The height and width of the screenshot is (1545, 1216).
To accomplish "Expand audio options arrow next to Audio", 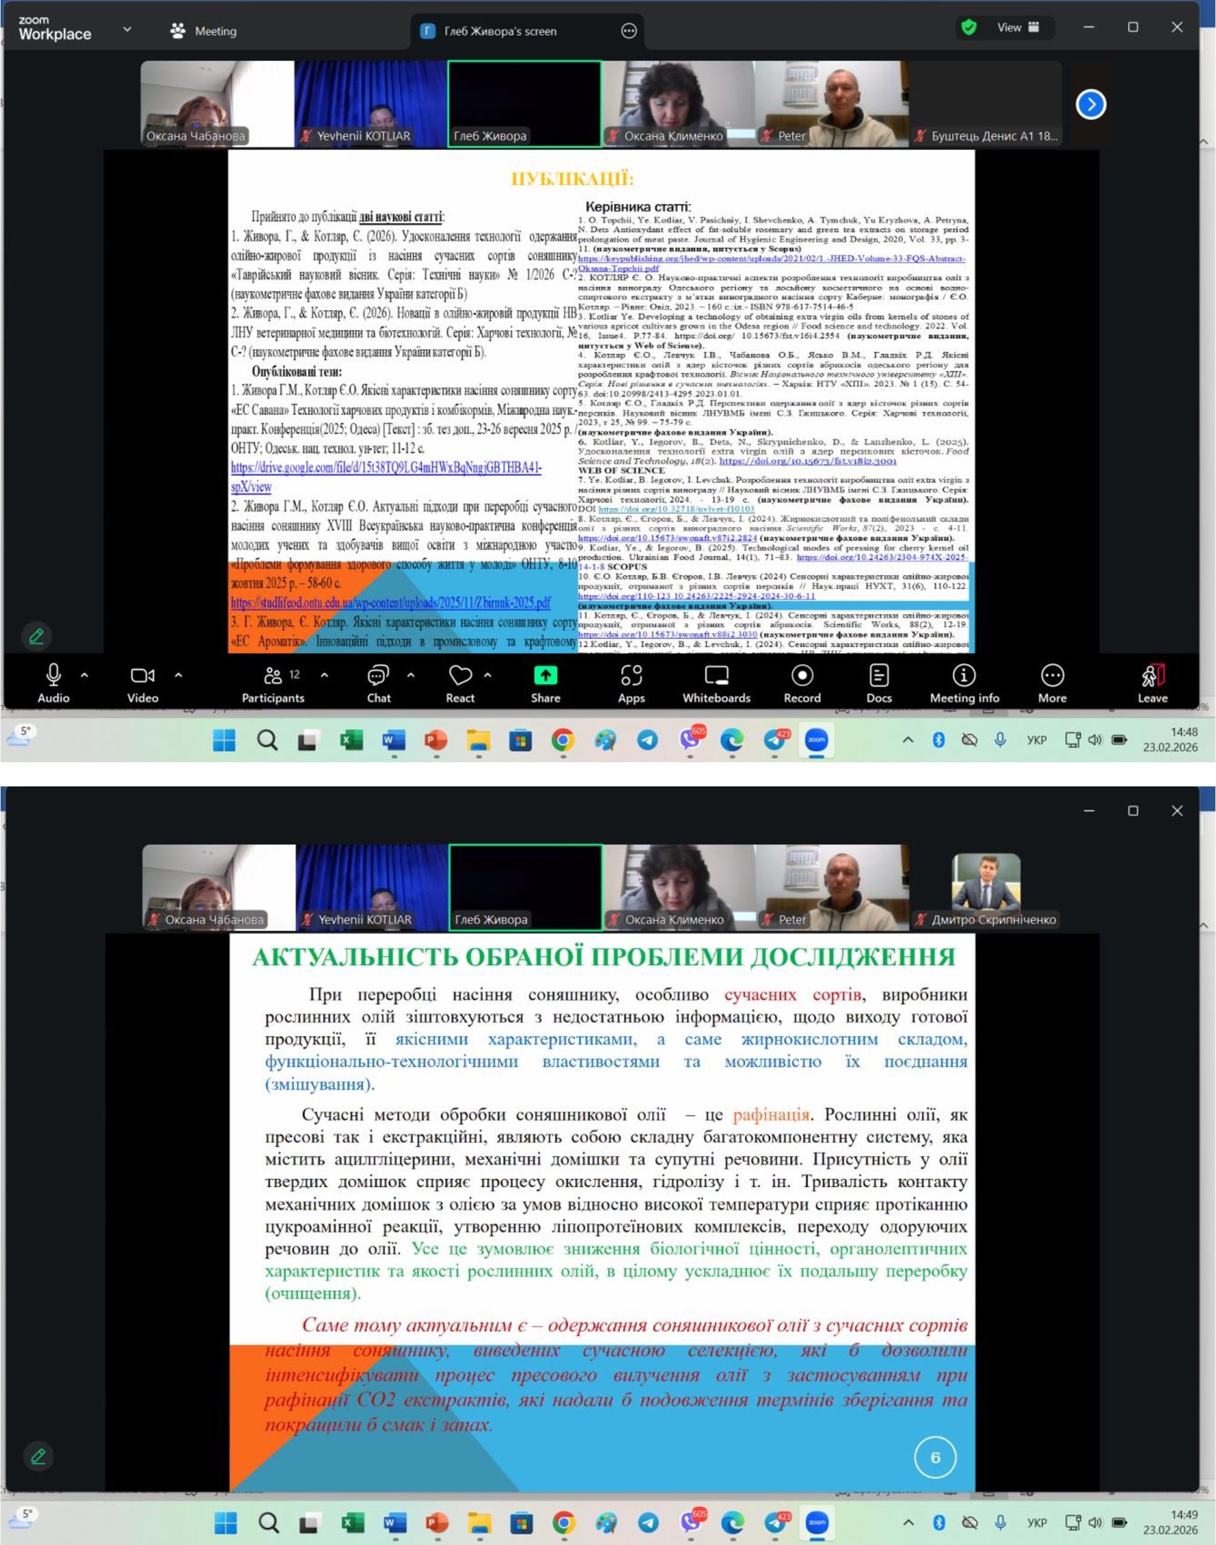I will point(85,675).
